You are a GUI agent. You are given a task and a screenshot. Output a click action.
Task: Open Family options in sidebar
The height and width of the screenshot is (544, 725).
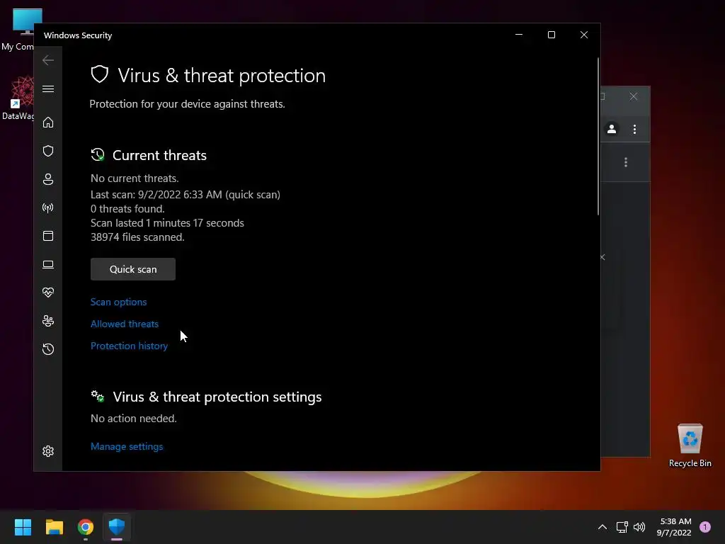[x=48, y=321]
